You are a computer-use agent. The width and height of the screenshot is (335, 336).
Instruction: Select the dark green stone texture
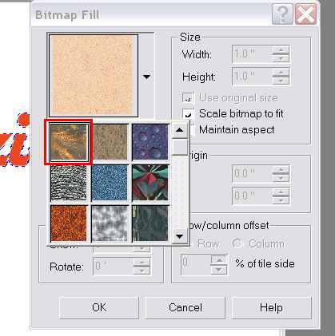pos(150,223)
